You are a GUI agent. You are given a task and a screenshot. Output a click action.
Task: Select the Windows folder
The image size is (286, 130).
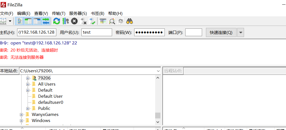[41, 121]
